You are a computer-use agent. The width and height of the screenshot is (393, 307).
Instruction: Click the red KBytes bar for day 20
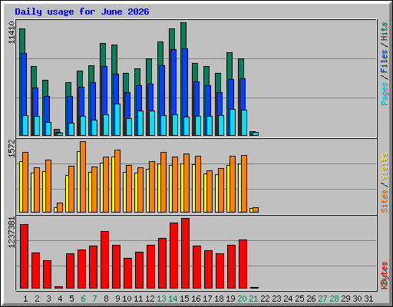pos(243,264)
